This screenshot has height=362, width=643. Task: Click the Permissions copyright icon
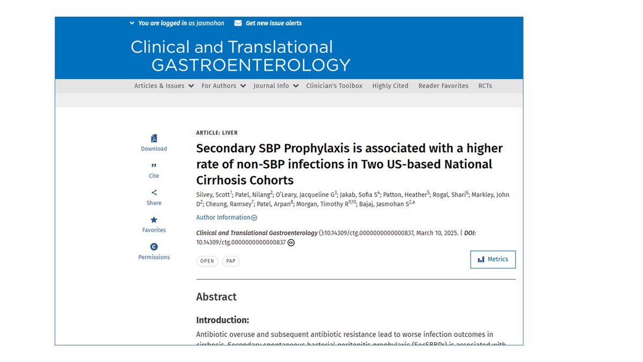coord(154,247)
